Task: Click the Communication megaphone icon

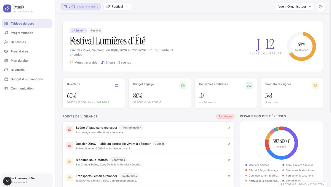Action: pos(6,88)
